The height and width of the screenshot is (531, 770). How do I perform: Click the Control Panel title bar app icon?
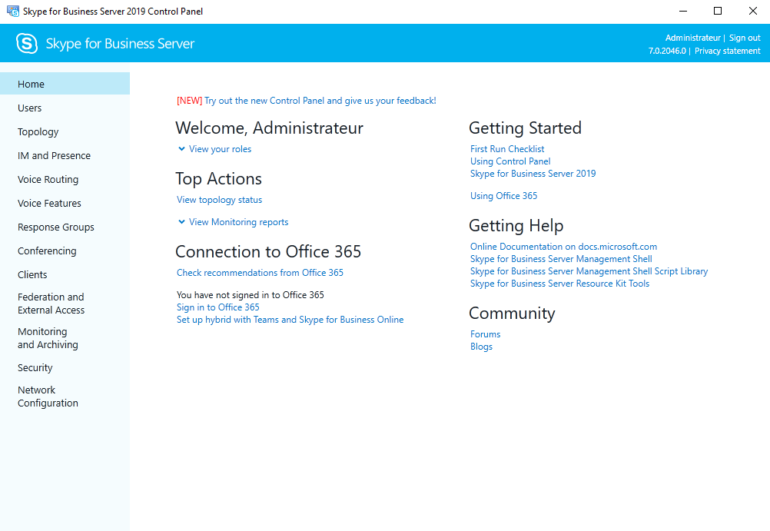(13, 11)
